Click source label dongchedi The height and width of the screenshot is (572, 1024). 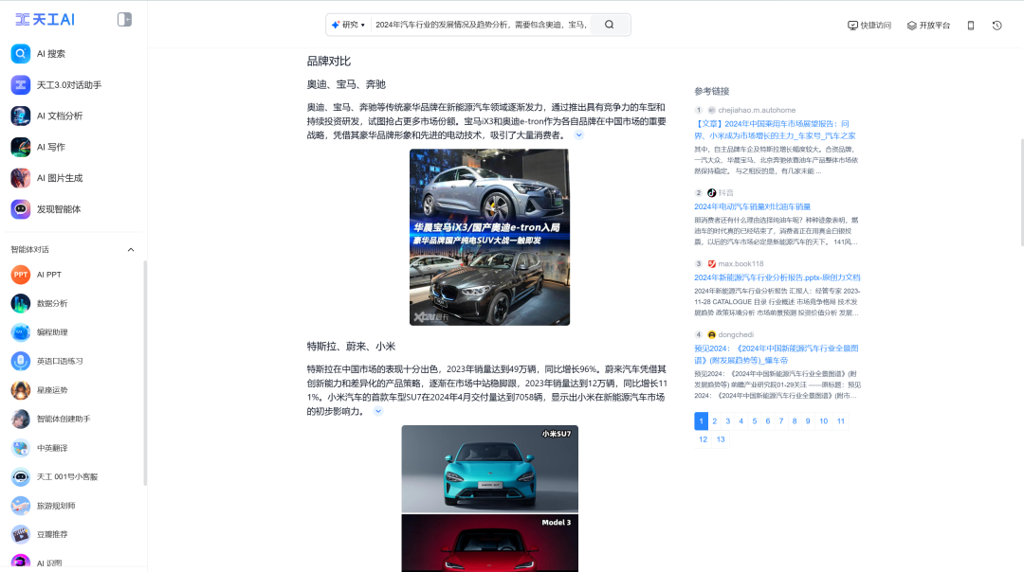736,334
